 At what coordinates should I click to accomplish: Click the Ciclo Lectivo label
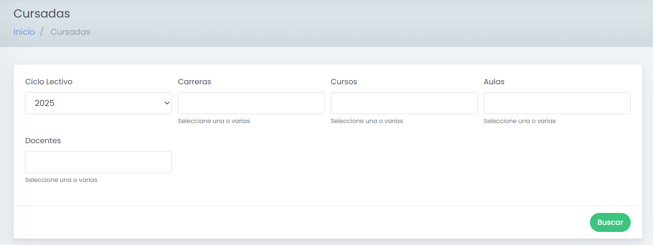pyautogui.click(x=49, y=82)
